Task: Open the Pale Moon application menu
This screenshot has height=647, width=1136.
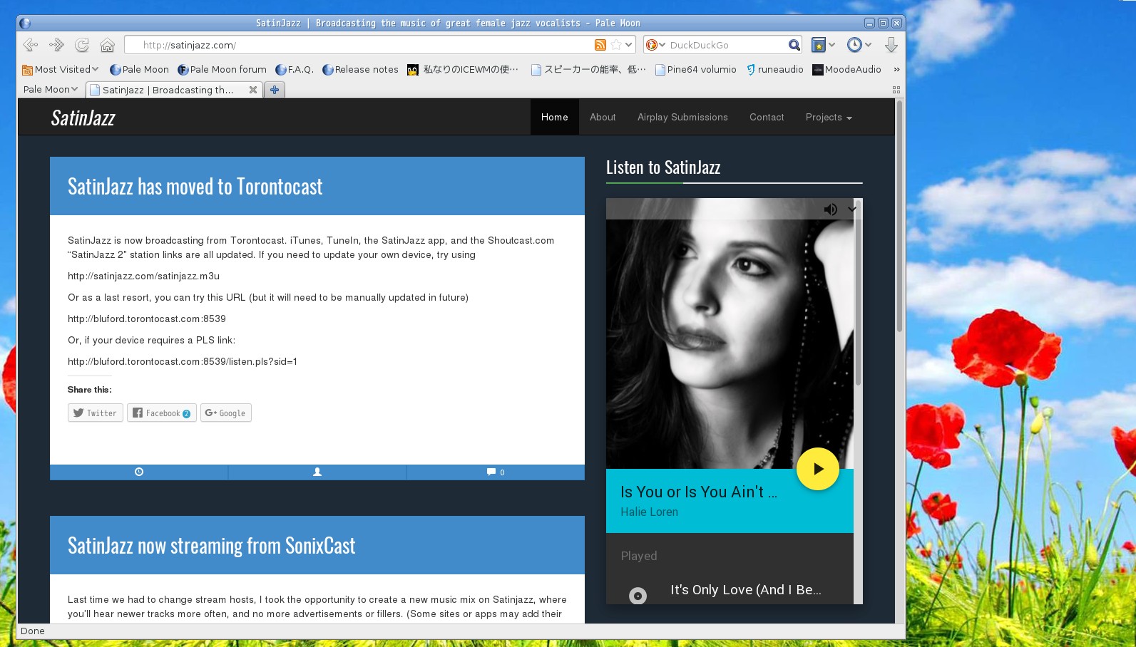Action: pos(50,90)
